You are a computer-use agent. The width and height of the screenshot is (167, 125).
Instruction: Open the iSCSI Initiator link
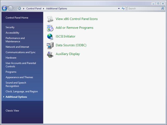click(x=65, y=36)
